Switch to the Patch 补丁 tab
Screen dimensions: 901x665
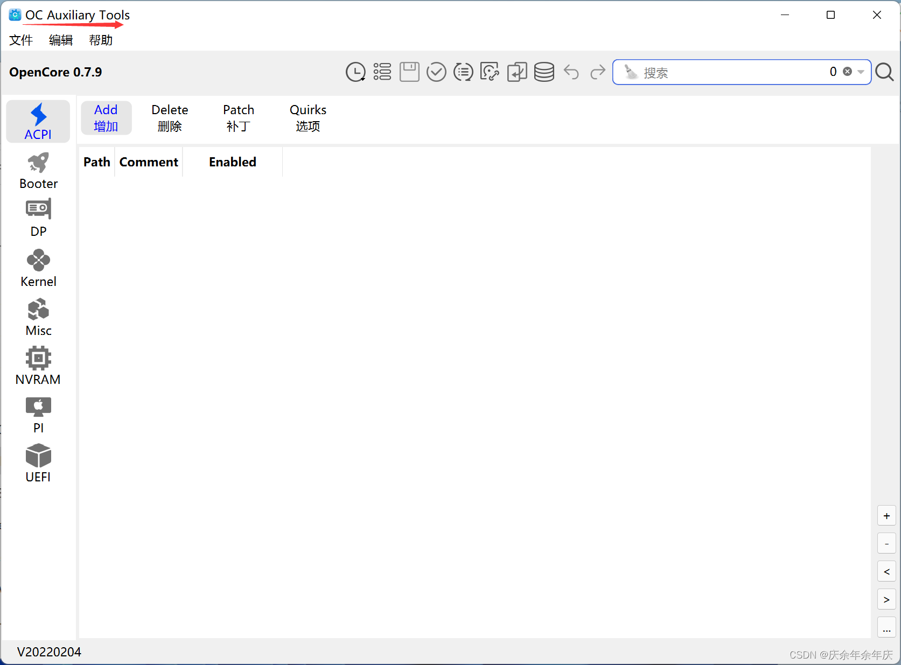pos(239,118)
